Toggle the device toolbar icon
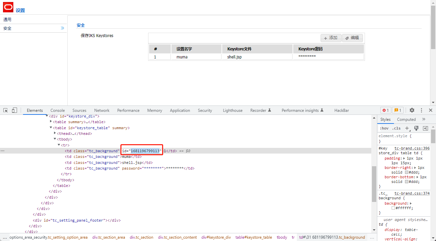This screenshot has width=436, height=241. (14, 110)
